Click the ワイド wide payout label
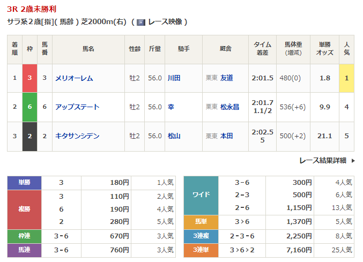Viewport: 363px width, 262px height. click(201, 194)
